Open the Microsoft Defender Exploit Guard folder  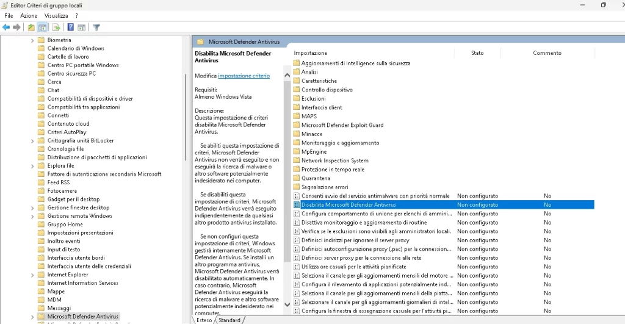click(342, 125)
